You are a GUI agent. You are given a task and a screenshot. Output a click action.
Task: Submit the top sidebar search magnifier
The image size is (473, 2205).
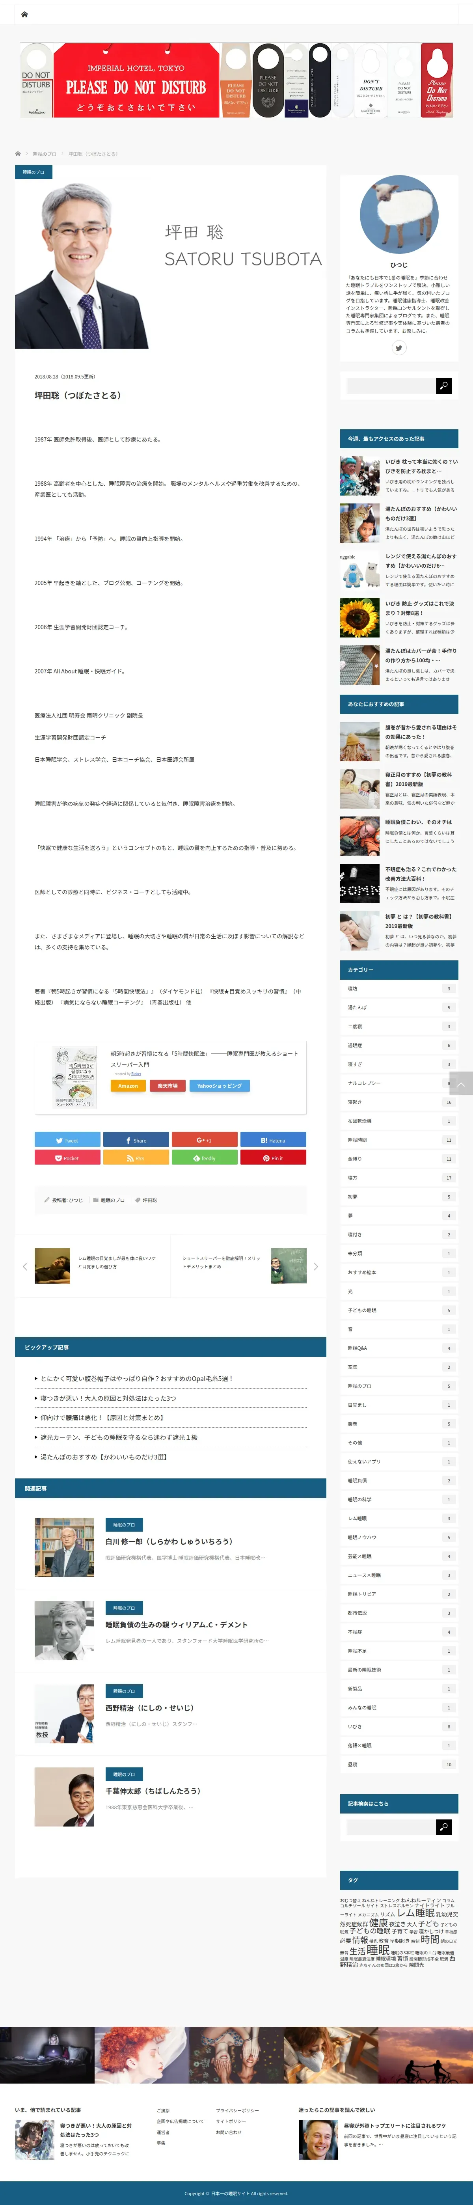tap(443, 386)
